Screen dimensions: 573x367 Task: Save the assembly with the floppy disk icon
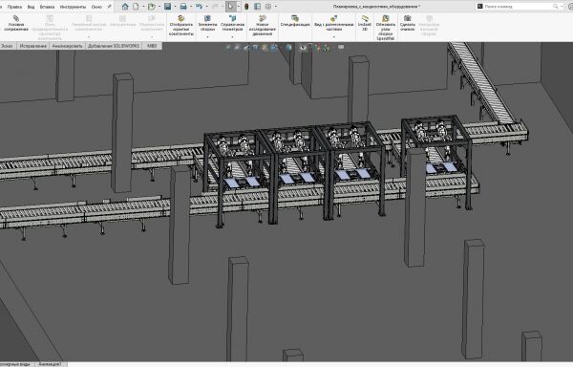(167, 7)
